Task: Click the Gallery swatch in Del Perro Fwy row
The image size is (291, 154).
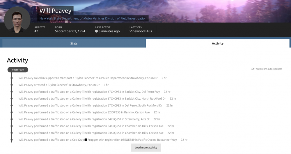Action: pyautogui.click(x=83, y=92)
